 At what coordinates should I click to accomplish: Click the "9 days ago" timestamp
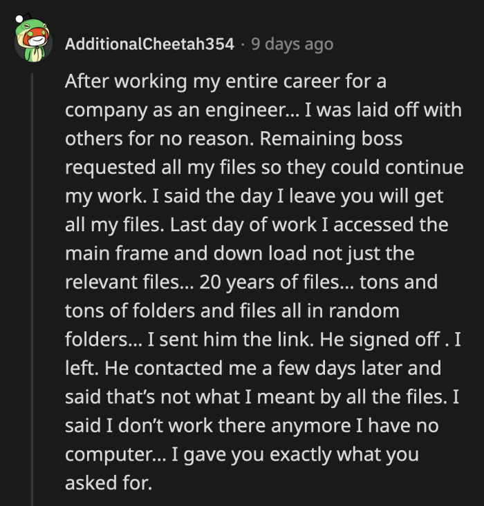pos(292,44)
